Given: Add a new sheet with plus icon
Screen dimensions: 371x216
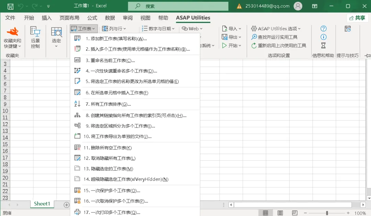Looking at the screenshot, I should [x=67, y=205].
